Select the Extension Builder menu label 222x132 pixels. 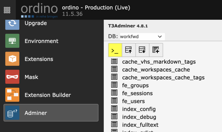pyautogui.click(x=48, y=95)
